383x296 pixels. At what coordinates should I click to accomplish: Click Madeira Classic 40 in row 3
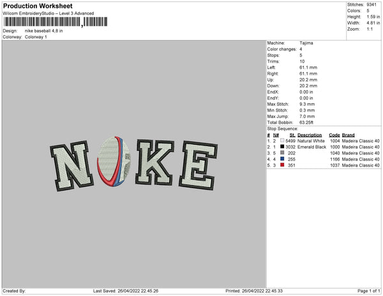pyautogui.click(x=361, y=153)
